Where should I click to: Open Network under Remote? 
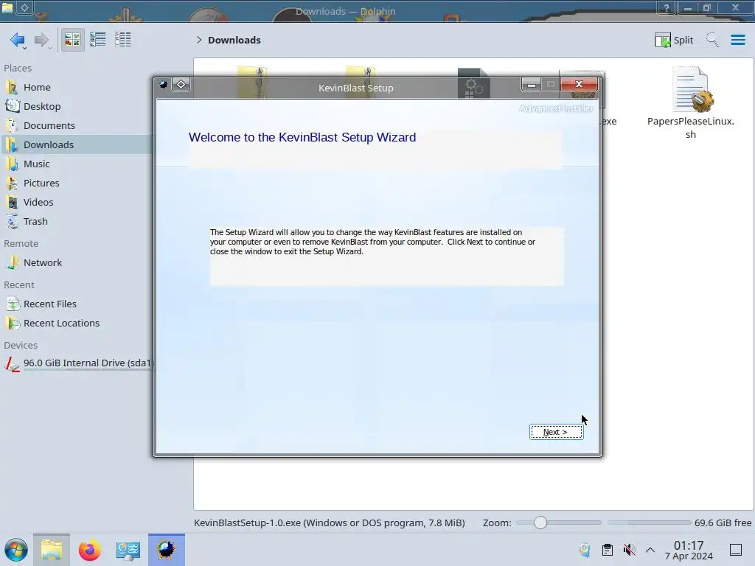(x=77, y=263)
